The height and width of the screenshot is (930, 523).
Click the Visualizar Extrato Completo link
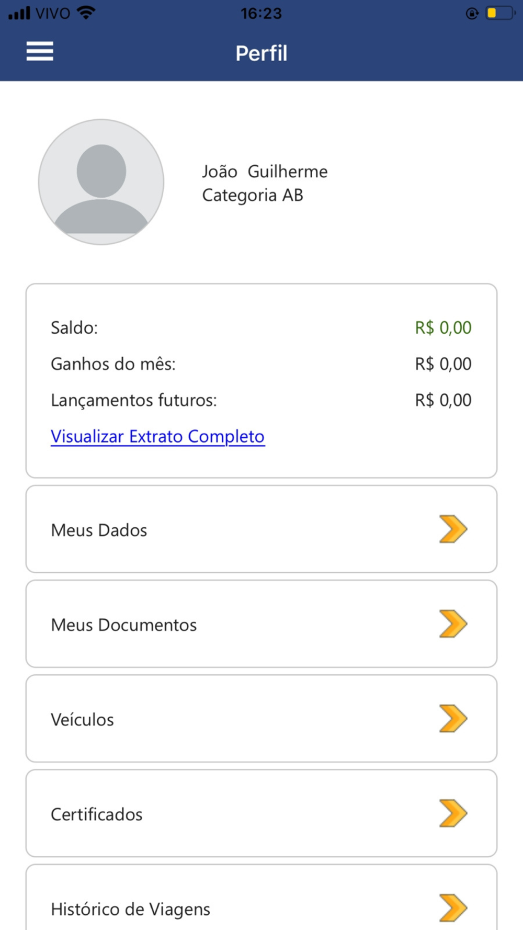[x=157, y=436]
